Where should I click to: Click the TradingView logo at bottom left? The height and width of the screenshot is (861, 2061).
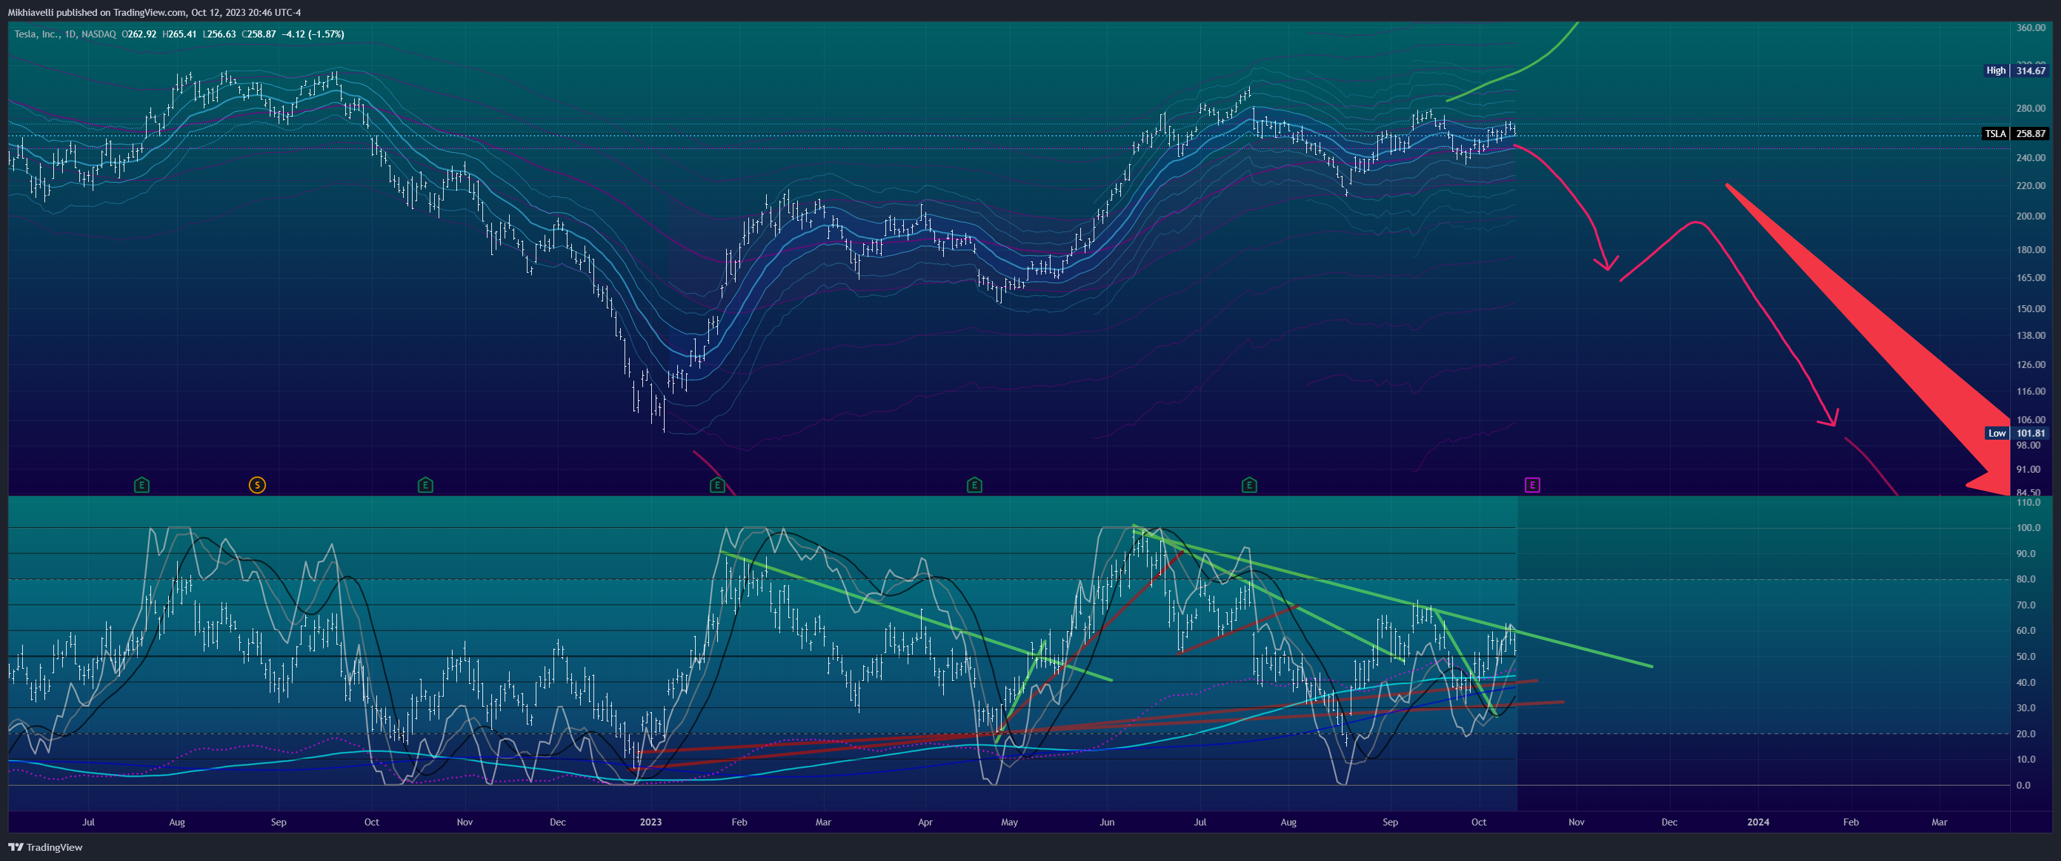pyautogui.click(x=46, y=848)
